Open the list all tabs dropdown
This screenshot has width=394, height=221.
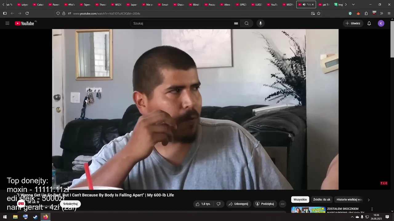coord(353,5)
